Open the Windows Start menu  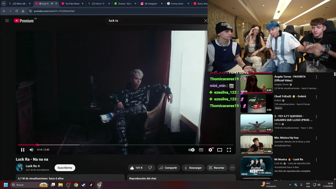coord(6,185)
